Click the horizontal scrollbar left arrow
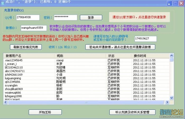The width and height of the screenshot is (185, 119). click(6, 102)
